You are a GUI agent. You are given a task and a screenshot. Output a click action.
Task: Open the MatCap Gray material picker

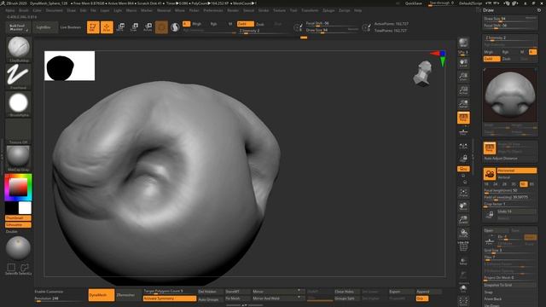coord(19,158)
